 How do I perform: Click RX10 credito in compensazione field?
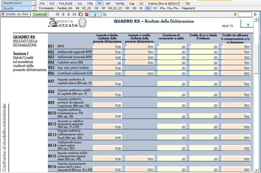coord(236,116)
